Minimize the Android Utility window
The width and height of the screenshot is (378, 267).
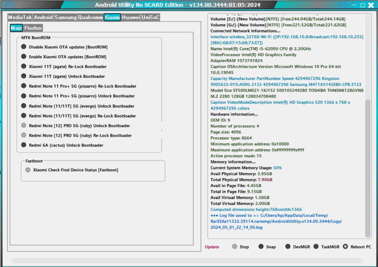(354, 5)
